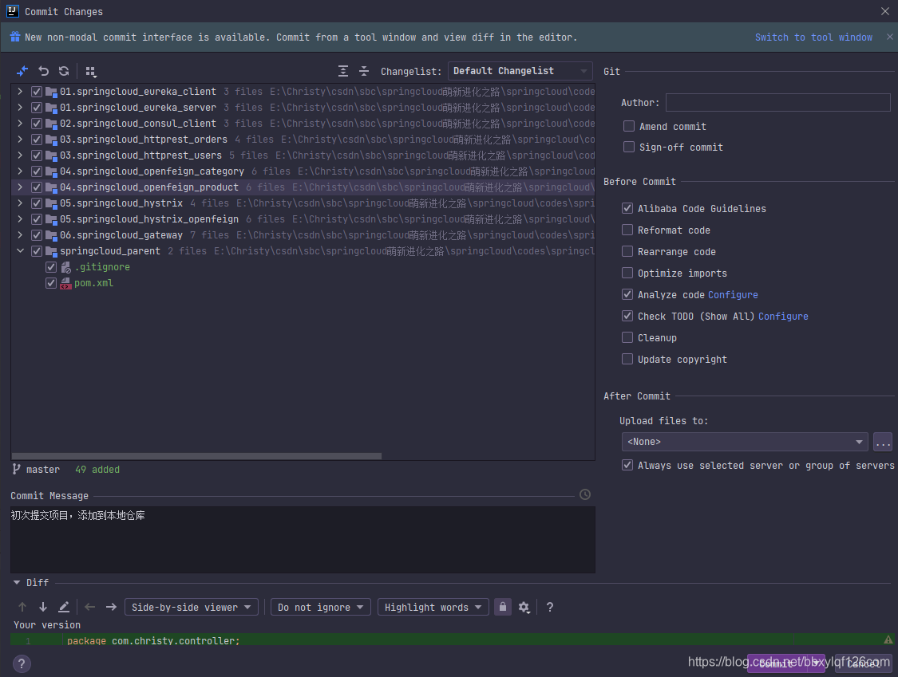Expand 06.springcloud_gateway folder
This screenshot has width=898, height=677.
[x=20, y=234]
